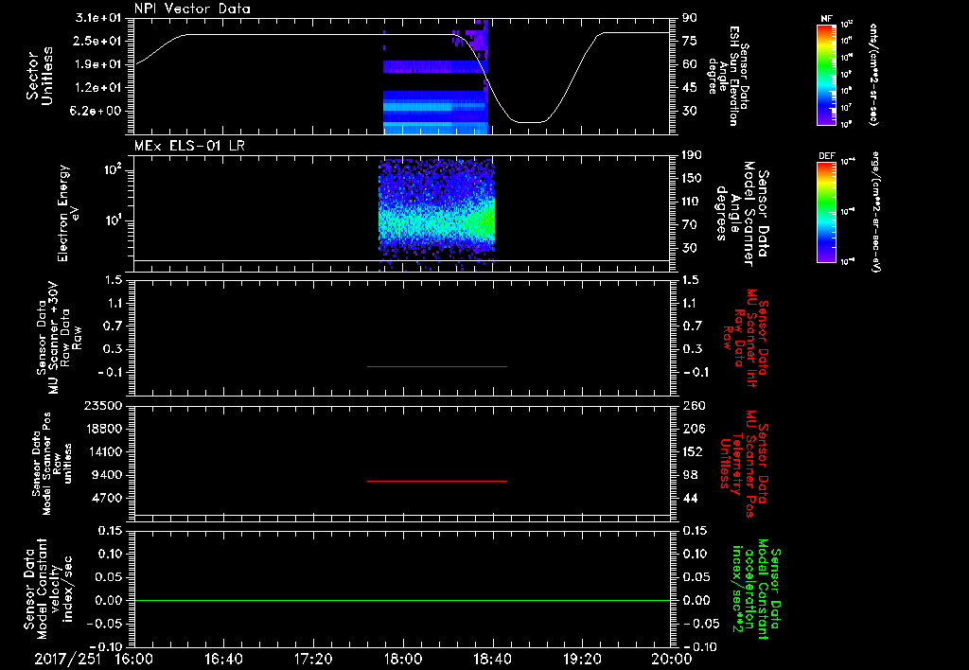Image resolution: width=969 pixels, height=670 pixels.
Task: Click the "150" scanner angle tick label
Action: 692,179
